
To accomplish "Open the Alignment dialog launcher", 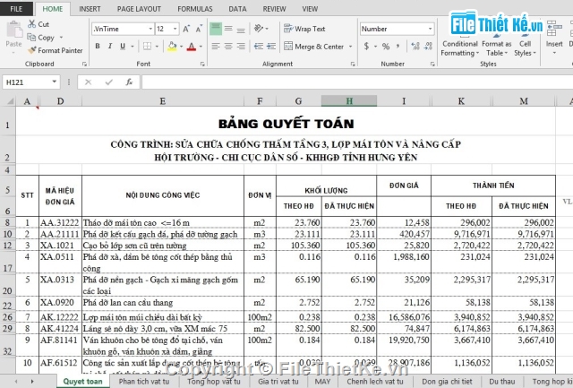I will pos(353,64).
